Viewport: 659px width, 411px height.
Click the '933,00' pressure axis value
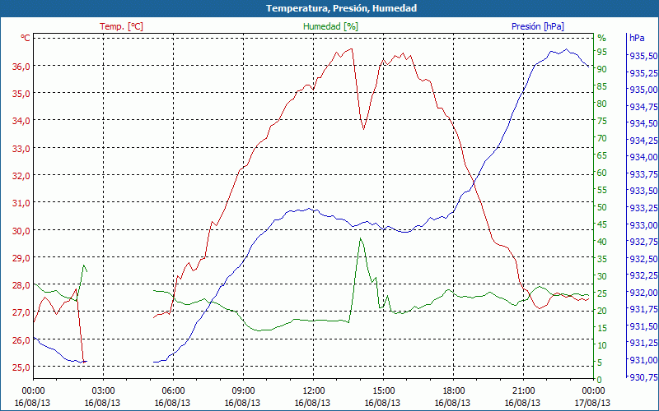pyautogui.click(x=643, y=224)
